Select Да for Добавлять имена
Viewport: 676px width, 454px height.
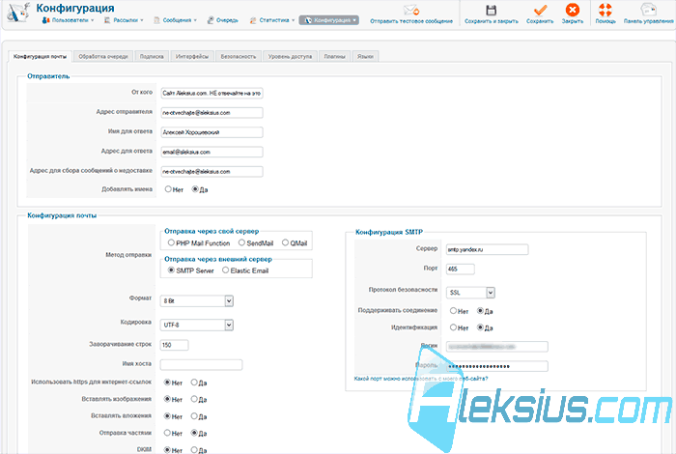click(195, 188)
